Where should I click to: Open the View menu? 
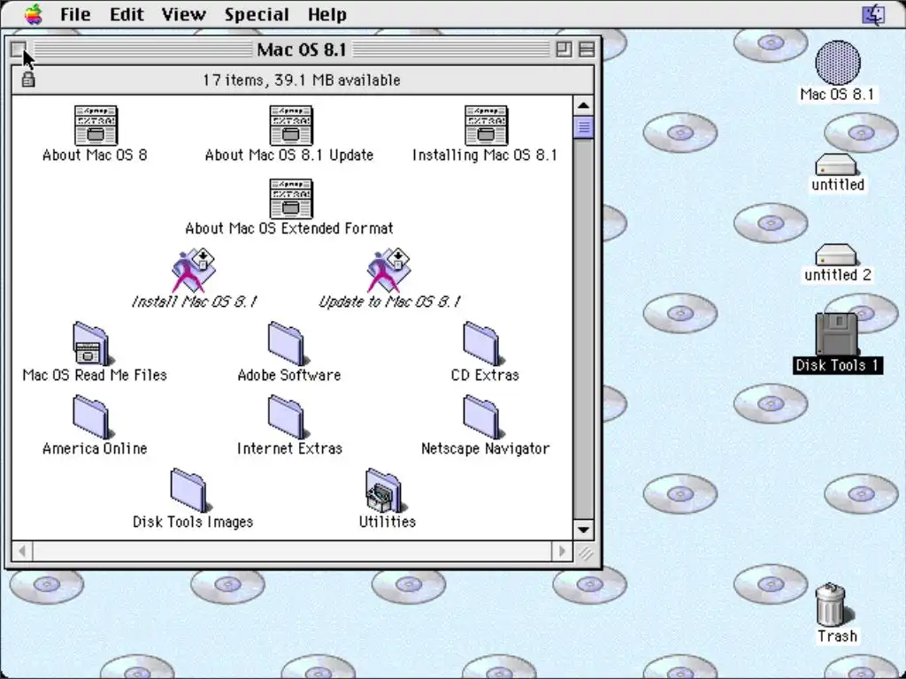click(x=183, y=14)
